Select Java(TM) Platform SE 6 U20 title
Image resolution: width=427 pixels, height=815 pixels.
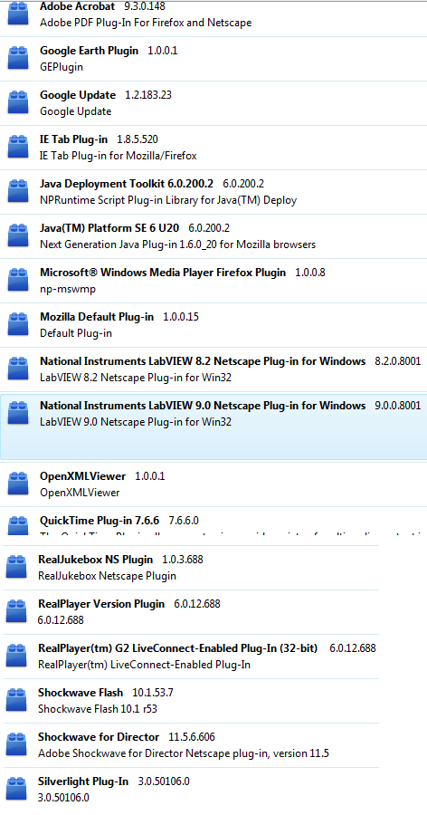click(109, 228)
